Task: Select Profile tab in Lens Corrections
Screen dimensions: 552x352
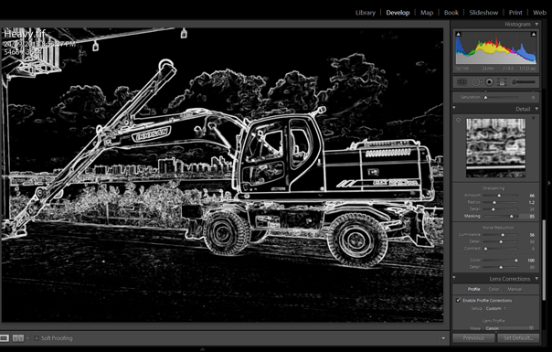Action: (x=473, y=289)
